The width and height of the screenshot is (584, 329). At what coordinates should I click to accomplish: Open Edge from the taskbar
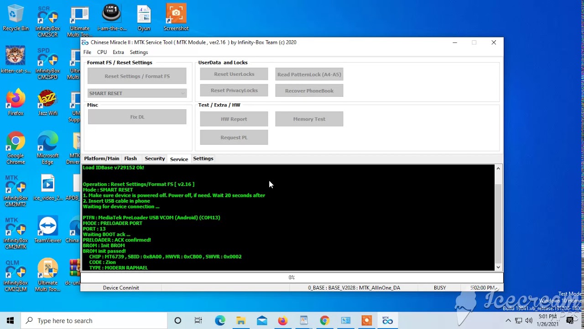click(x=220, y=321)
